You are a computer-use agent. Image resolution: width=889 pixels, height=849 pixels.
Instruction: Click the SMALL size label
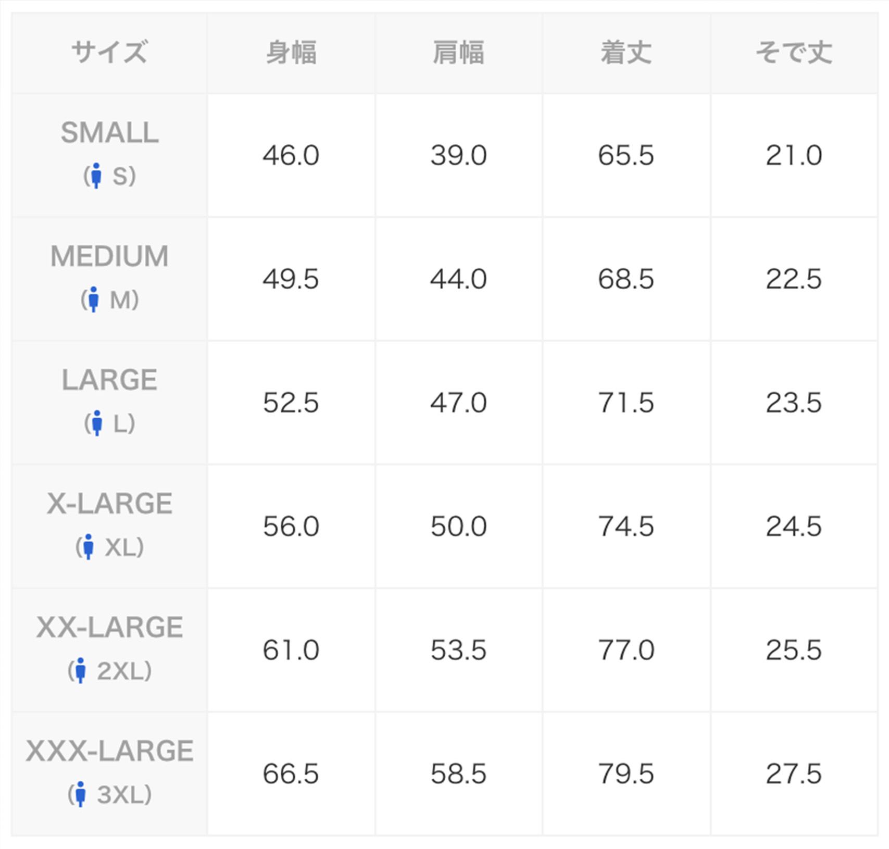[x=109, y=132]
